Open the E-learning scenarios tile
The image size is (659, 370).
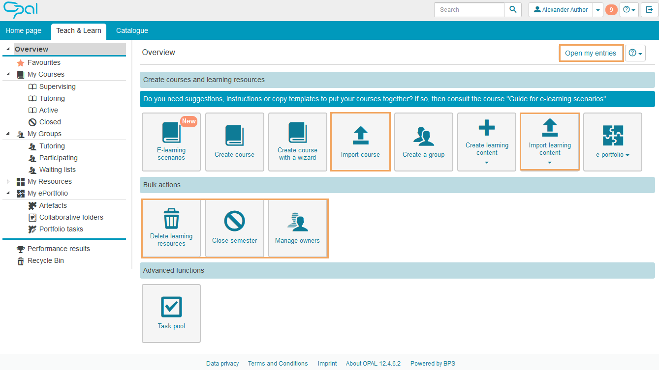171,142
